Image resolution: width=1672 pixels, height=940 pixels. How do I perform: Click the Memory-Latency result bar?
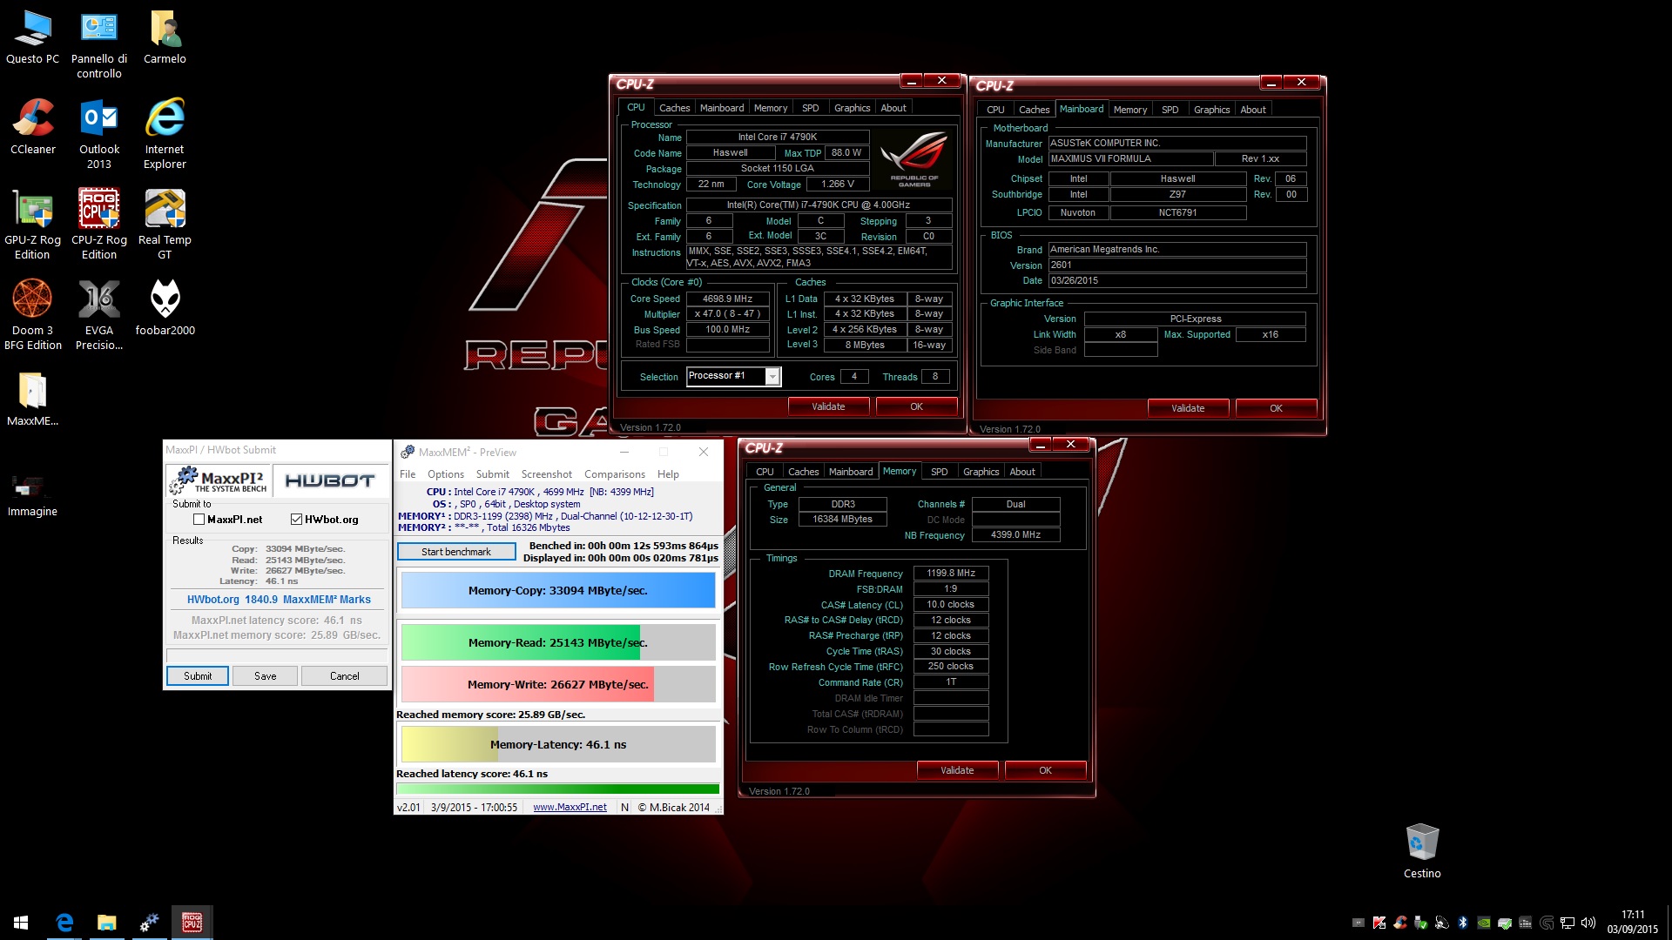(x=558, y=745)
